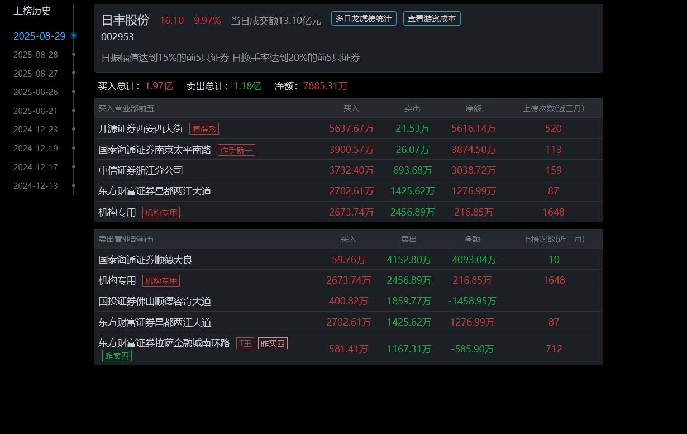Click the stock name 日丰股份
Viewport: 687px width, 434px height.
pyautogui.click(x=125, y=20)
